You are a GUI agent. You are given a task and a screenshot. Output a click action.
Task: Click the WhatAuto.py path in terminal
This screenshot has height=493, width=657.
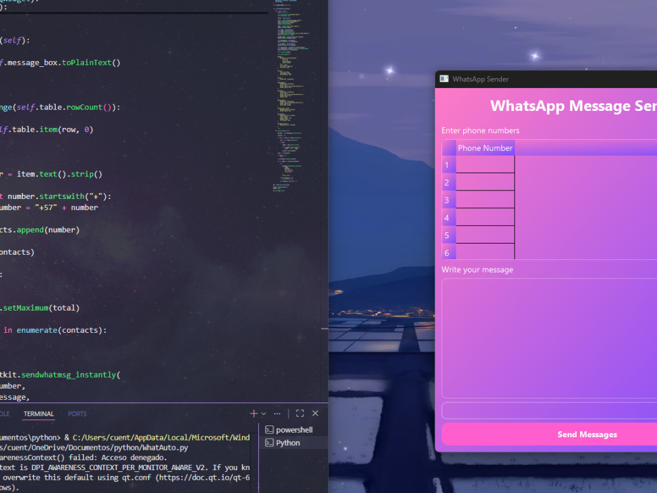point(94,448)
